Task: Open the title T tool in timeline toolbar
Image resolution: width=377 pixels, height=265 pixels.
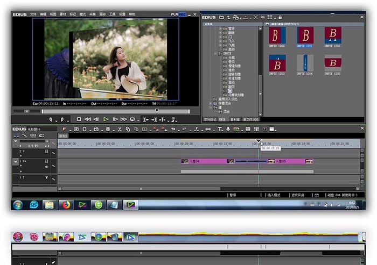Action: coord(220,129)
